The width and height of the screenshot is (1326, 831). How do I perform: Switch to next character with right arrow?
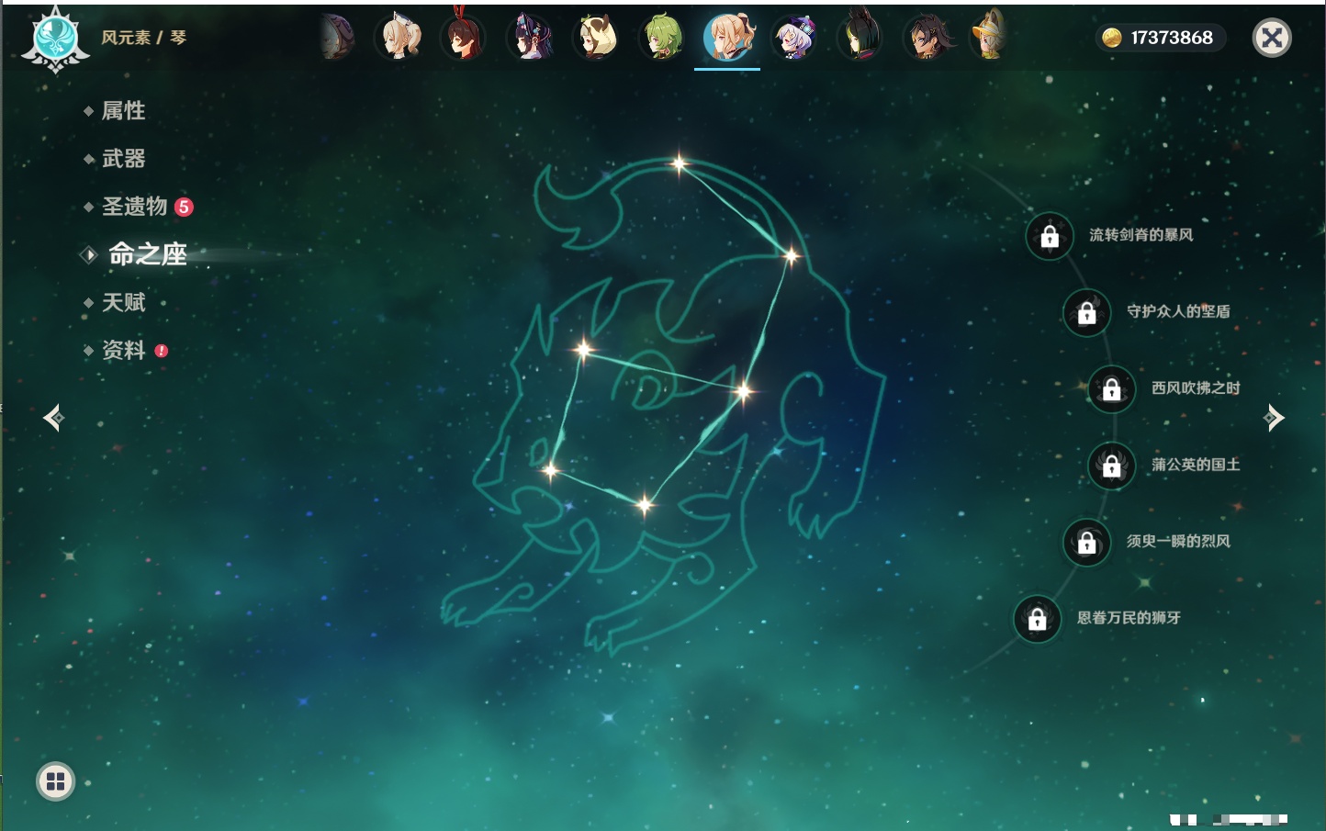1274,418
